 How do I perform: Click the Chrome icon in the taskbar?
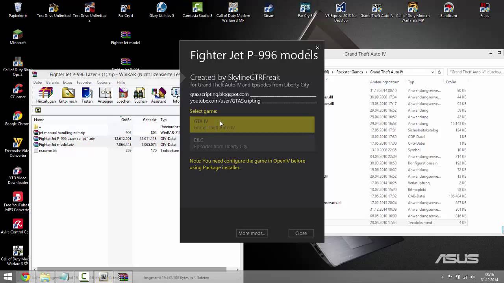[26, 277]
